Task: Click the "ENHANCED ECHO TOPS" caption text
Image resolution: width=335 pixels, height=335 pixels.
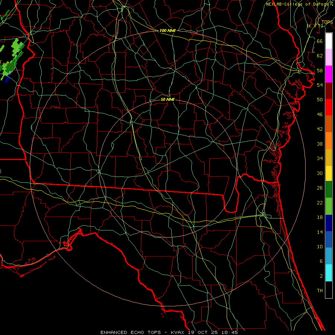Action: [130, 332]
